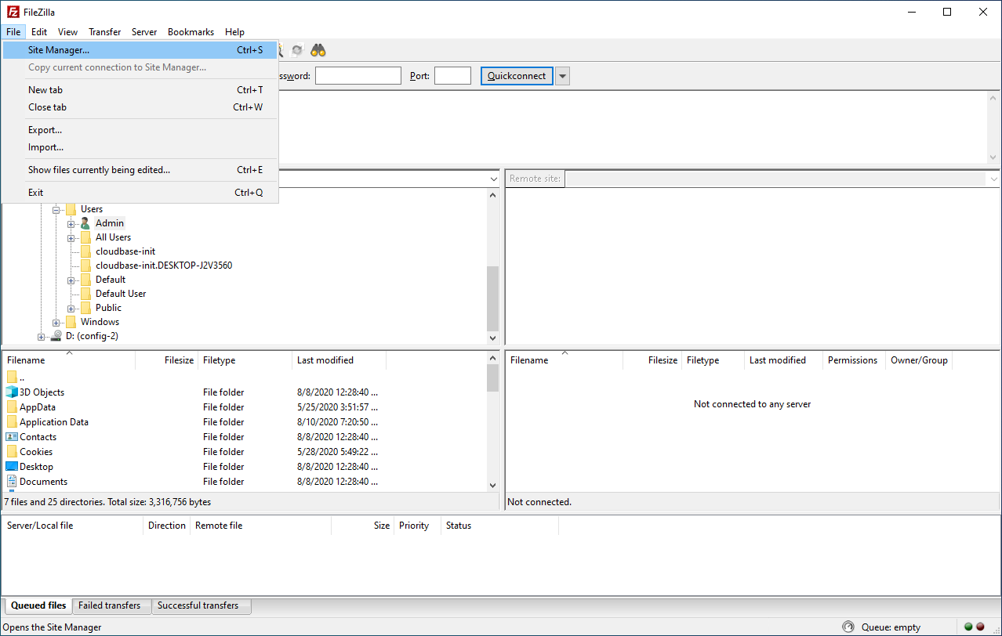The image size is (1002, 636).
Task: Click the Public folder icon in tree
Action: click(85, 308)
